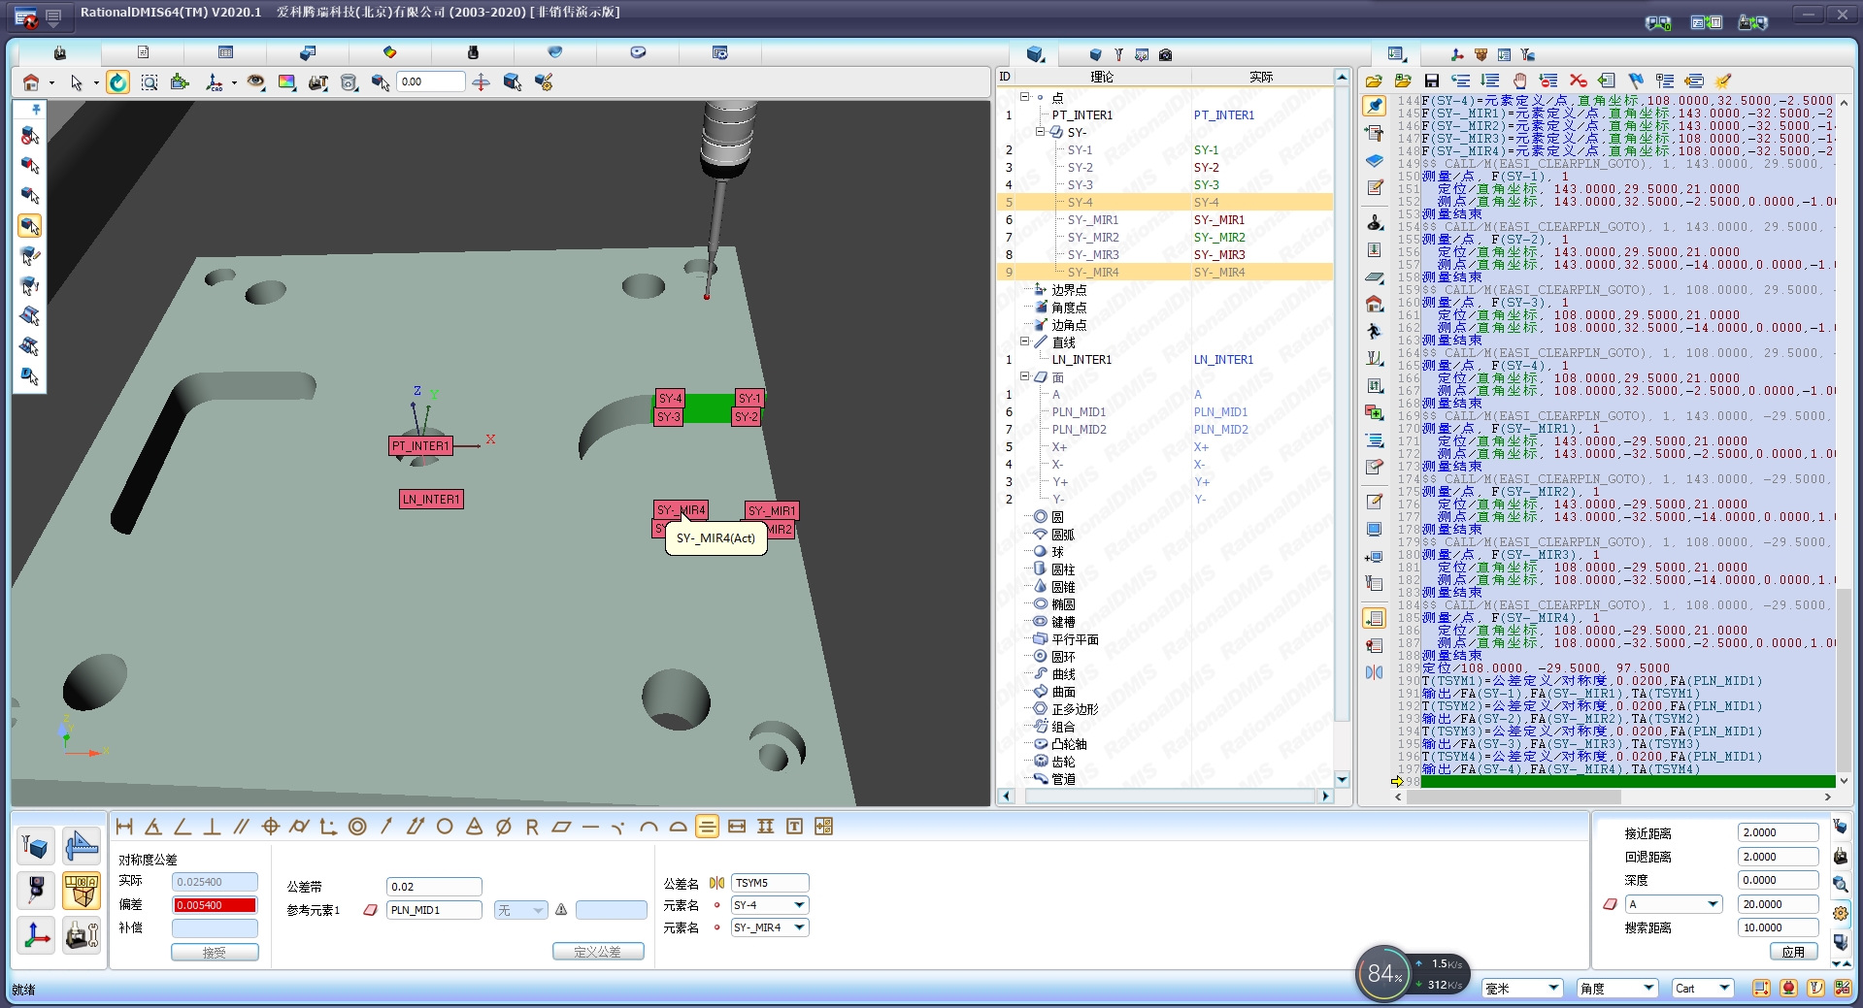Select the arrow pointer tool
Screen dimensions: 1863x1008
click(x=77, y=82)
